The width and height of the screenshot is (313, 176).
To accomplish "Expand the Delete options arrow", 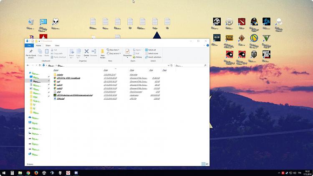I will [86, 58].
